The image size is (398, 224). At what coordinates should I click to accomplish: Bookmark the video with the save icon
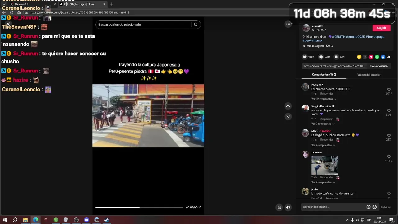pyautogui.click(x=336, y=57)
